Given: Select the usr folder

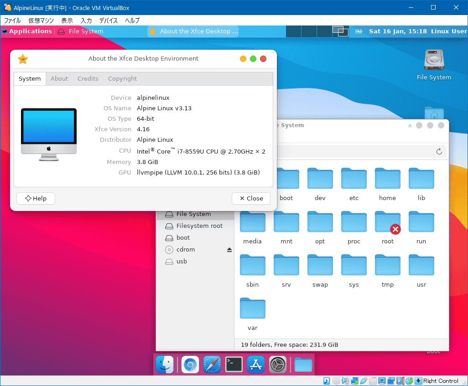Looking at the screenshot, I should [x=421, y=271].
